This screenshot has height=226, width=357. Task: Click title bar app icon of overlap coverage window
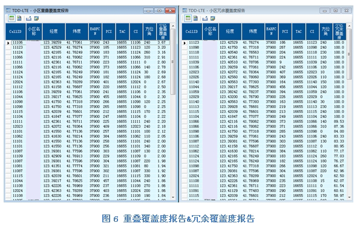click(8, 10)
